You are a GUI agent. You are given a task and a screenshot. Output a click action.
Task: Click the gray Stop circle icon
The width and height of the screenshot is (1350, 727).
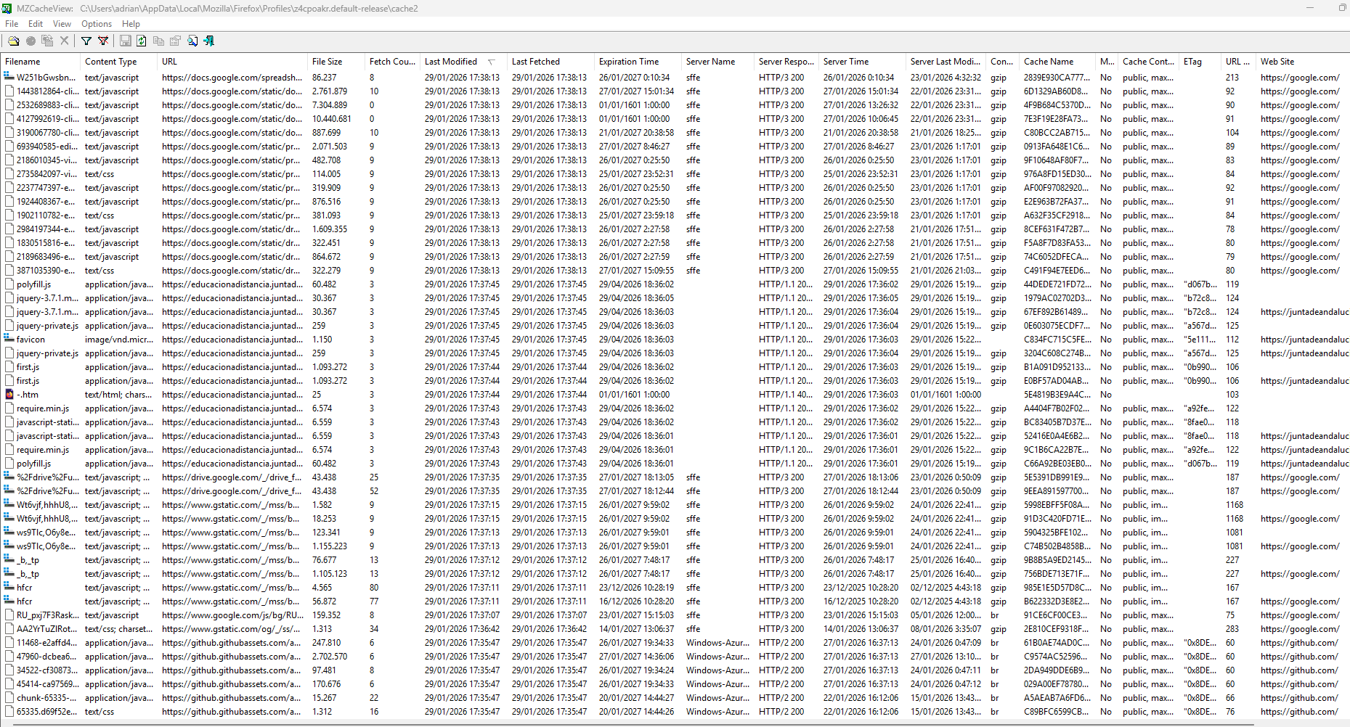click(x=31, y=41)
